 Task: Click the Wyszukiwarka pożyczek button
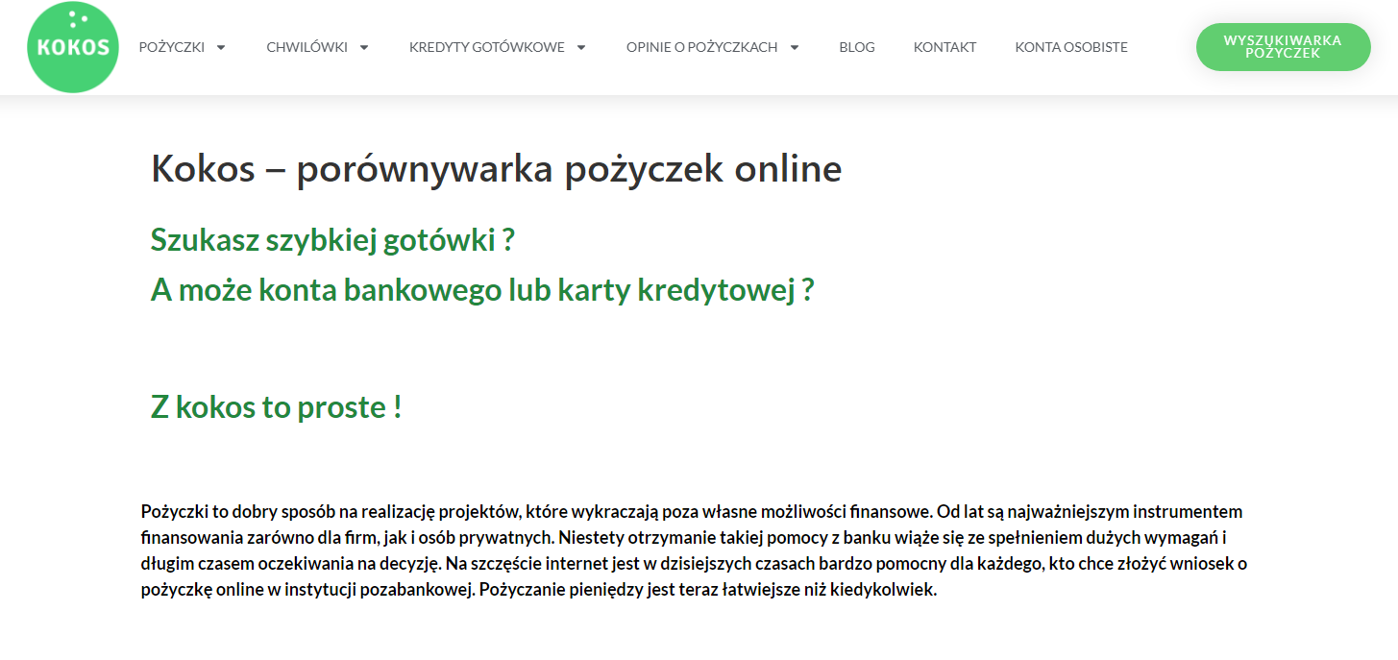pyautogui.click(x=1283, y=47)
